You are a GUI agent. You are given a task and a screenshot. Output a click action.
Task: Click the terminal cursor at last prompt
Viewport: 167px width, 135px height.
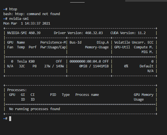(x=10, y=119)
